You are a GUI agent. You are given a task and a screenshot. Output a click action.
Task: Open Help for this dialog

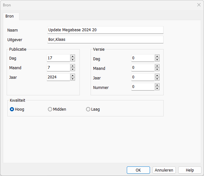click(190, 170)
